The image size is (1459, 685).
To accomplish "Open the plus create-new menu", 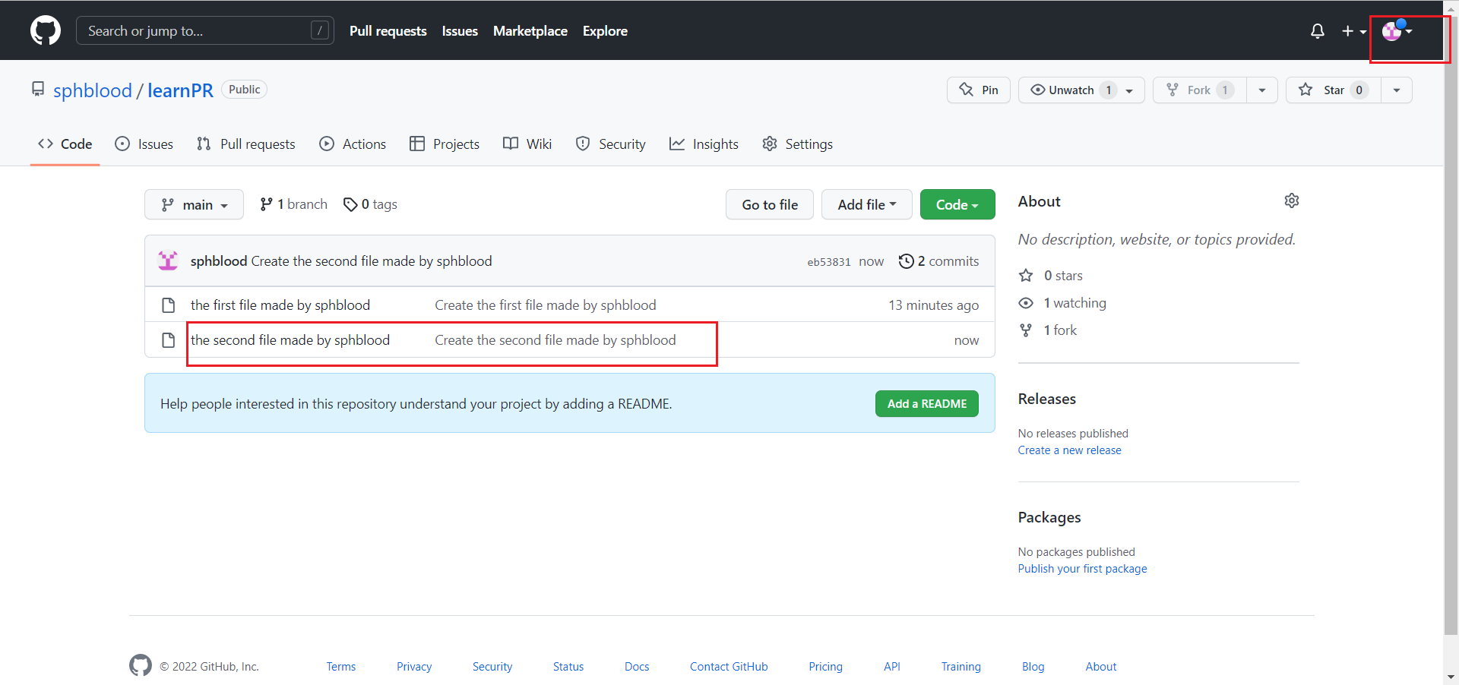I will pos(1353,31).
